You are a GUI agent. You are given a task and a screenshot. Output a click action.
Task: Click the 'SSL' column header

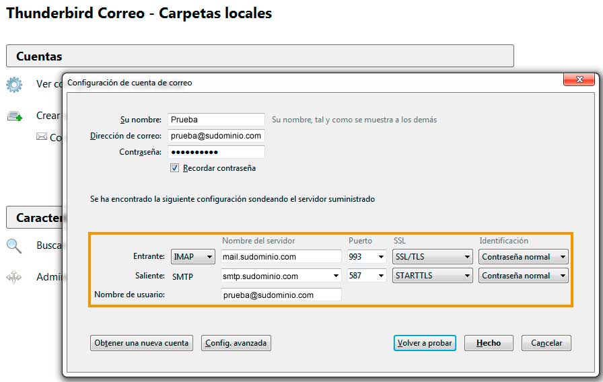point(400,241)
